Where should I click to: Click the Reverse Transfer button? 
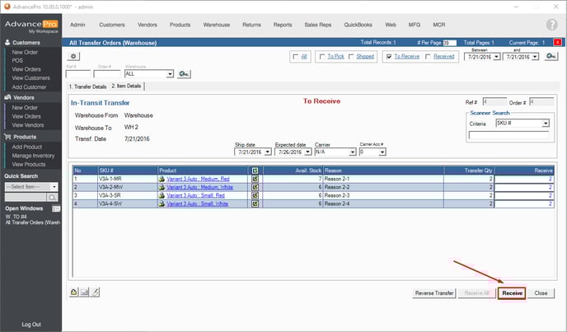(x=434, y=292)
